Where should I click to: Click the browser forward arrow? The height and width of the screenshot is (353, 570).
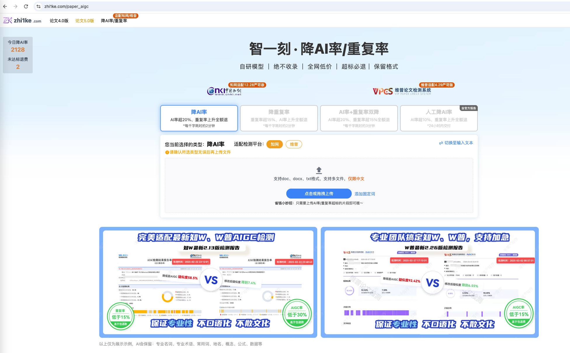(x=15, y=6)
